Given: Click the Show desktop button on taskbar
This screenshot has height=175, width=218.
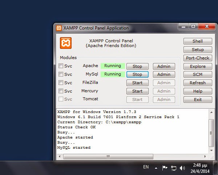Looking at the screenshot, I should 215,168.
